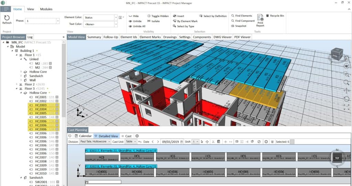
Task: Click Unhide All elements
Action: pos(137,26)
